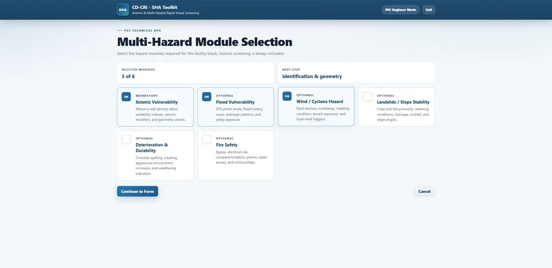Click Deterioration description mentioning concrete spalling
552x268 pixels.
[x=156, y=166]
